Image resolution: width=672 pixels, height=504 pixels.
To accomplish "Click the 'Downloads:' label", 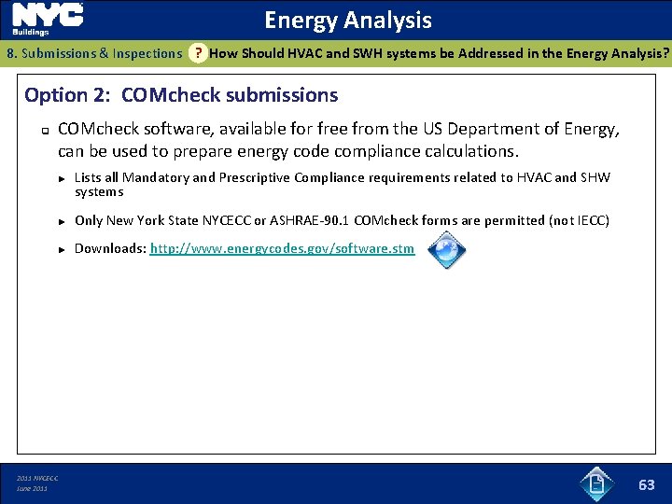I will 110,248.
